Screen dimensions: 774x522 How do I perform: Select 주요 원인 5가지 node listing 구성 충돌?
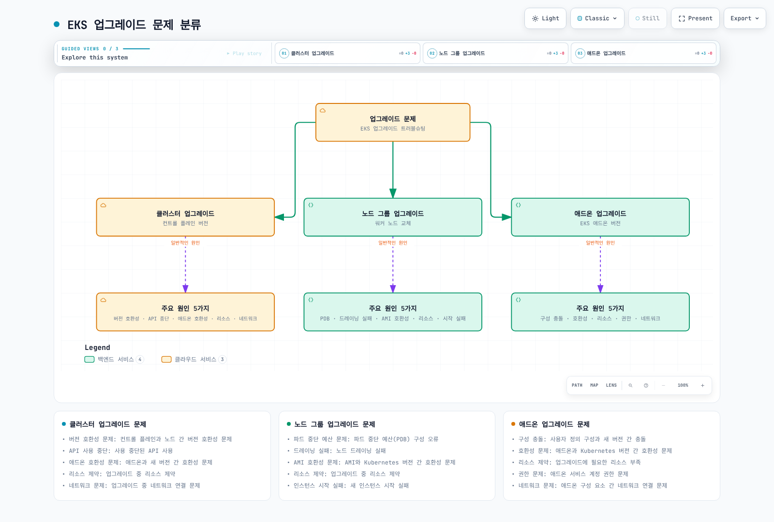(x=600, y=312)
